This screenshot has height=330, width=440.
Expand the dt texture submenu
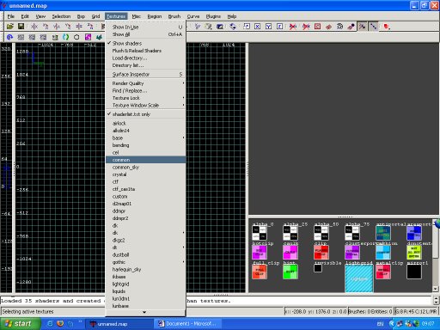click(146, 247)
